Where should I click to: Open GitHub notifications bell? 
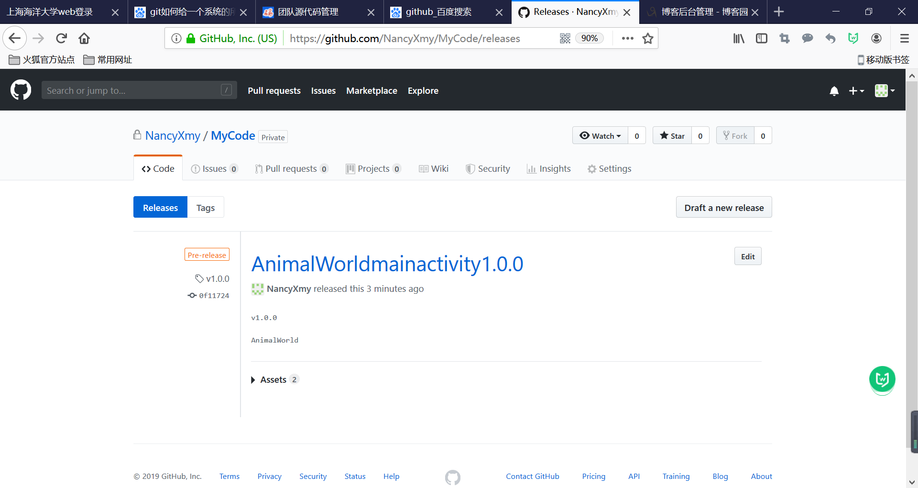(x=834, y=91)
